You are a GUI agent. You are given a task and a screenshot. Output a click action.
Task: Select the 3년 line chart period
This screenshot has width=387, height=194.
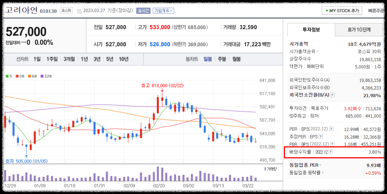(x=97, y=59)
